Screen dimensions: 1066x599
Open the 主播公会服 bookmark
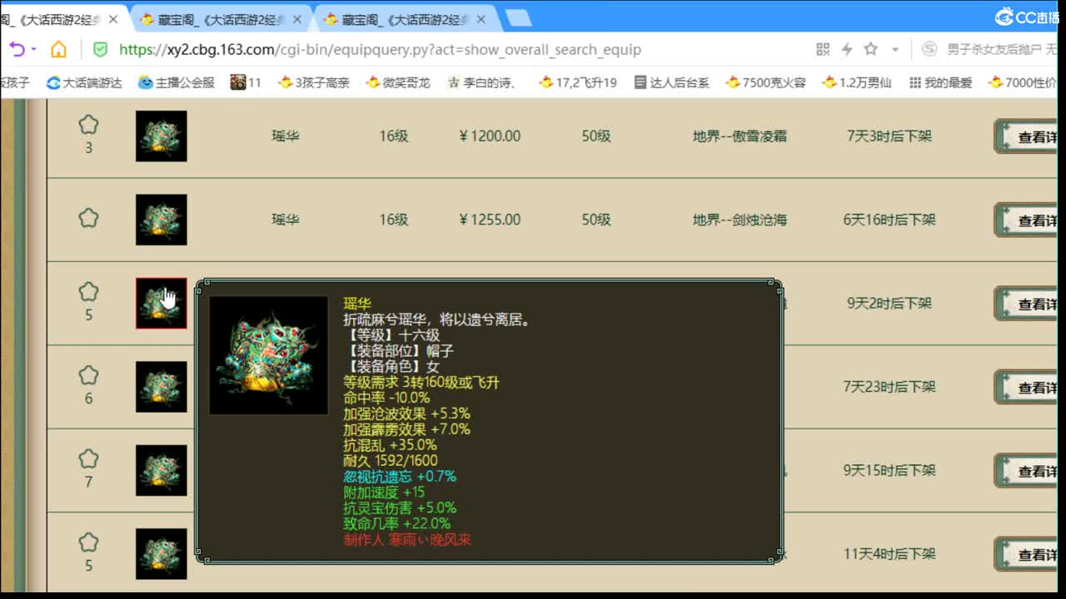[x=176, y=82]
